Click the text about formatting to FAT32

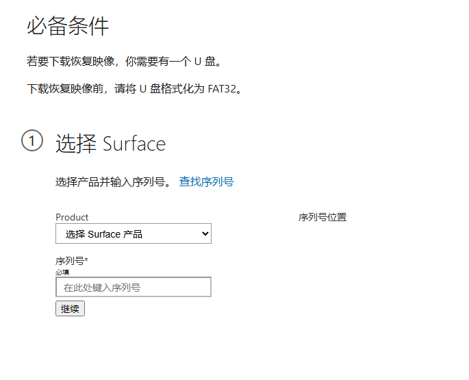click(x=134, y=89)
